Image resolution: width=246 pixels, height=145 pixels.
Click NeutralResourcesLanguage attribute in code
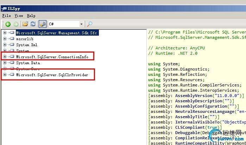(205, 111)
